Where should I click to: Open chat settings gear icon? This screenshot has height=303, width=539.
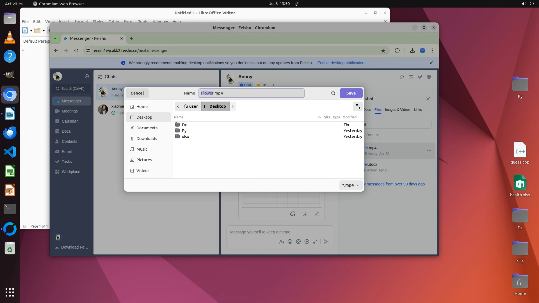[x=429, y=77]
